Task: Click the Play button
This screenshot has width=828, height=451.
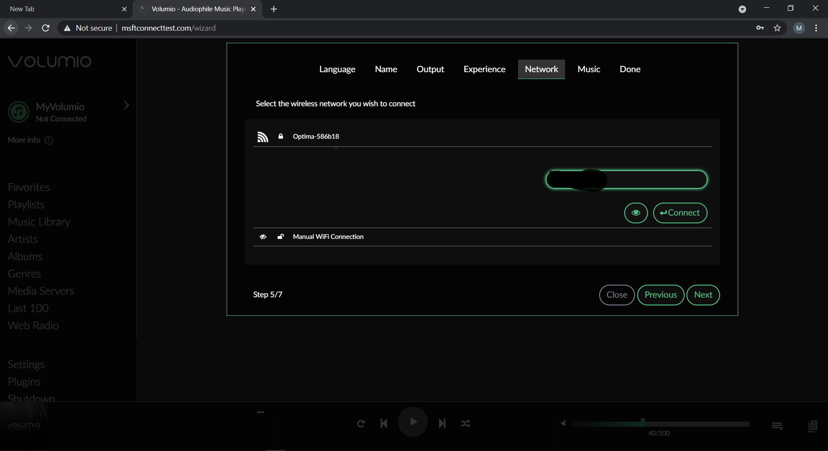Action: (413, 422)
